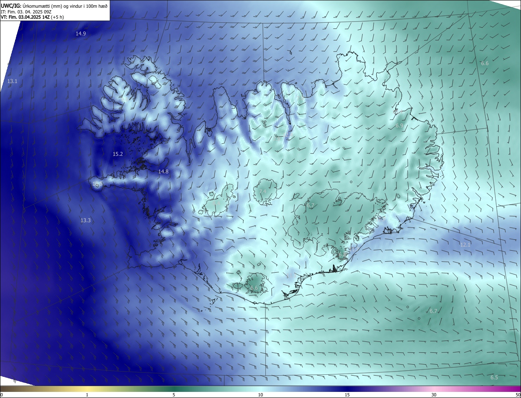Click the '0' tick on the colour scale
The image size is (521, 398).
(x=2, y=395)
